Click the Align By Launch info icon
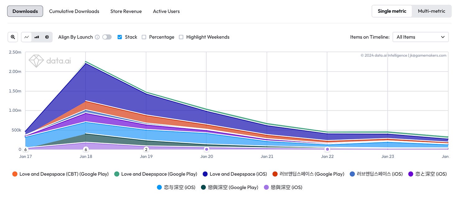The image size is (453, 198). pos(97,37)
